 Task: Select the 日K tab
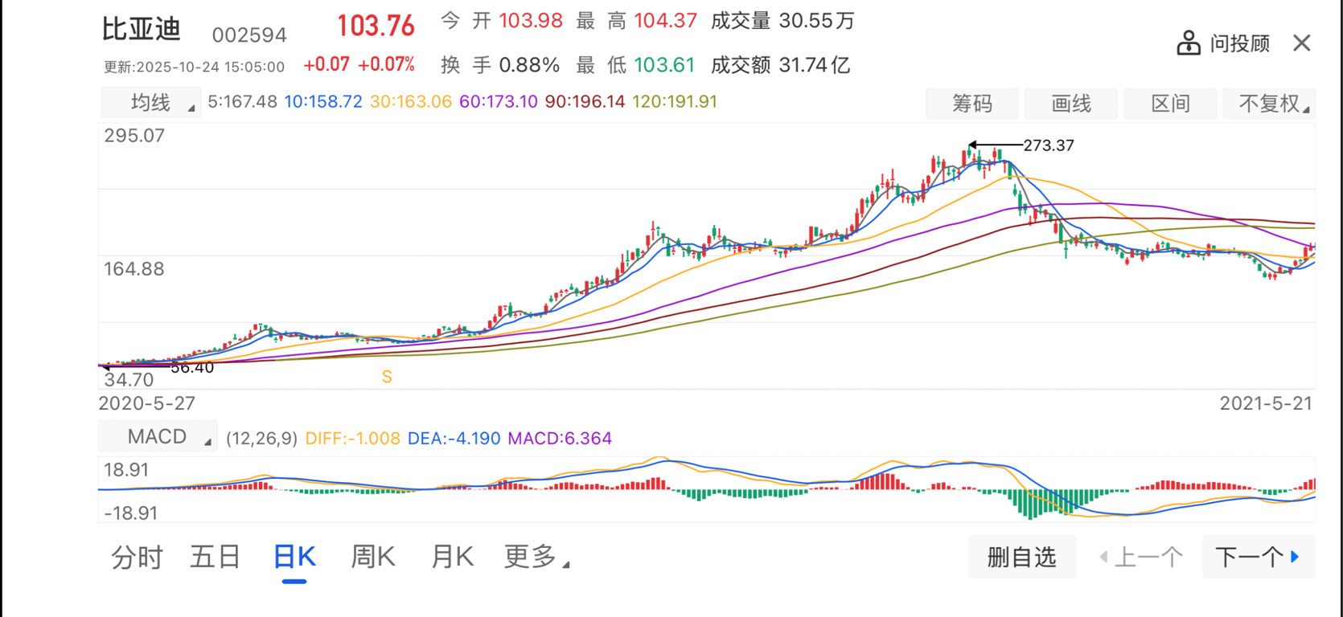tap(294, 557)
